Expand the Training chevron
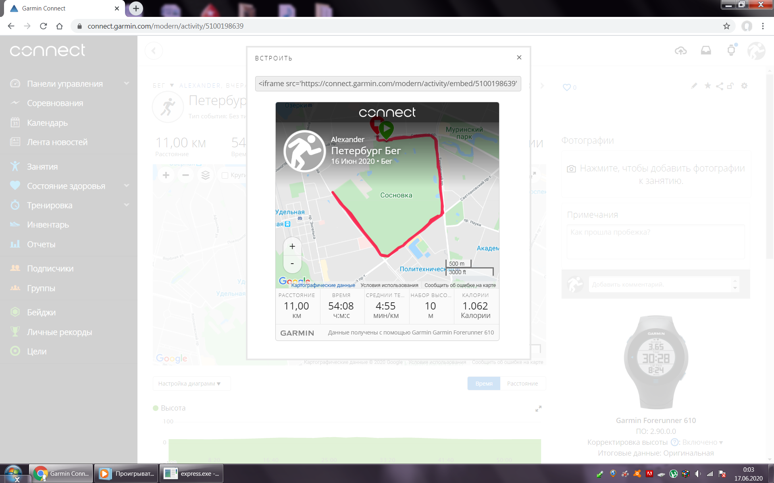Viewport: 774px width, 483px height. (127, 205)
